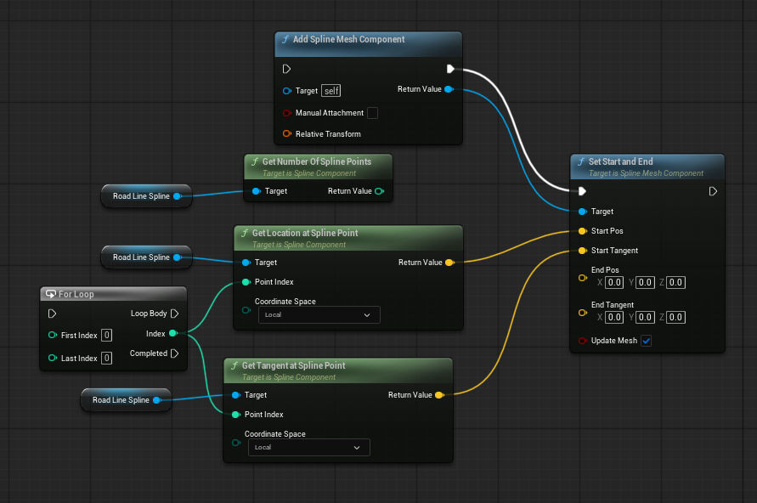The height and width of the screenshot is (503, 757).
Task: Click the Start Tangent input pin
Action: pos(582,251)
